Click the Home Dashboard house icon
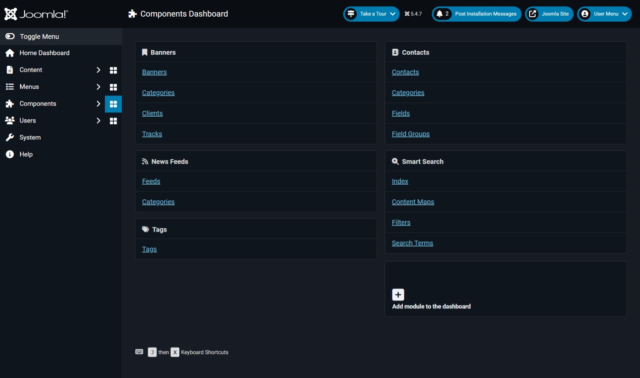The height and width of the screenshot is (378, 640). (x=10, y=53)
